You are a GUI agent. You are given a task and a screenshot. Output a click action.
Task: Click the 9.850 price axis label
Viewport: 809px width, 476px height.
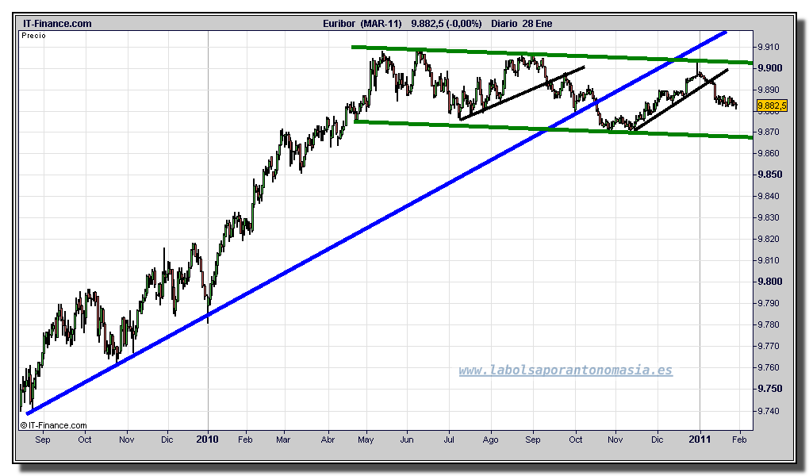coord(770,175)
